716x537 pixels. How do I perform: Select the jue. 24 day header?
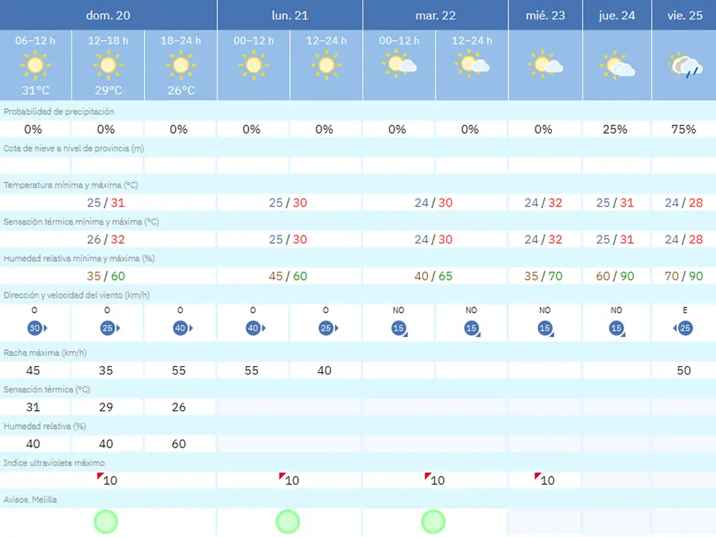coord(617,15)
